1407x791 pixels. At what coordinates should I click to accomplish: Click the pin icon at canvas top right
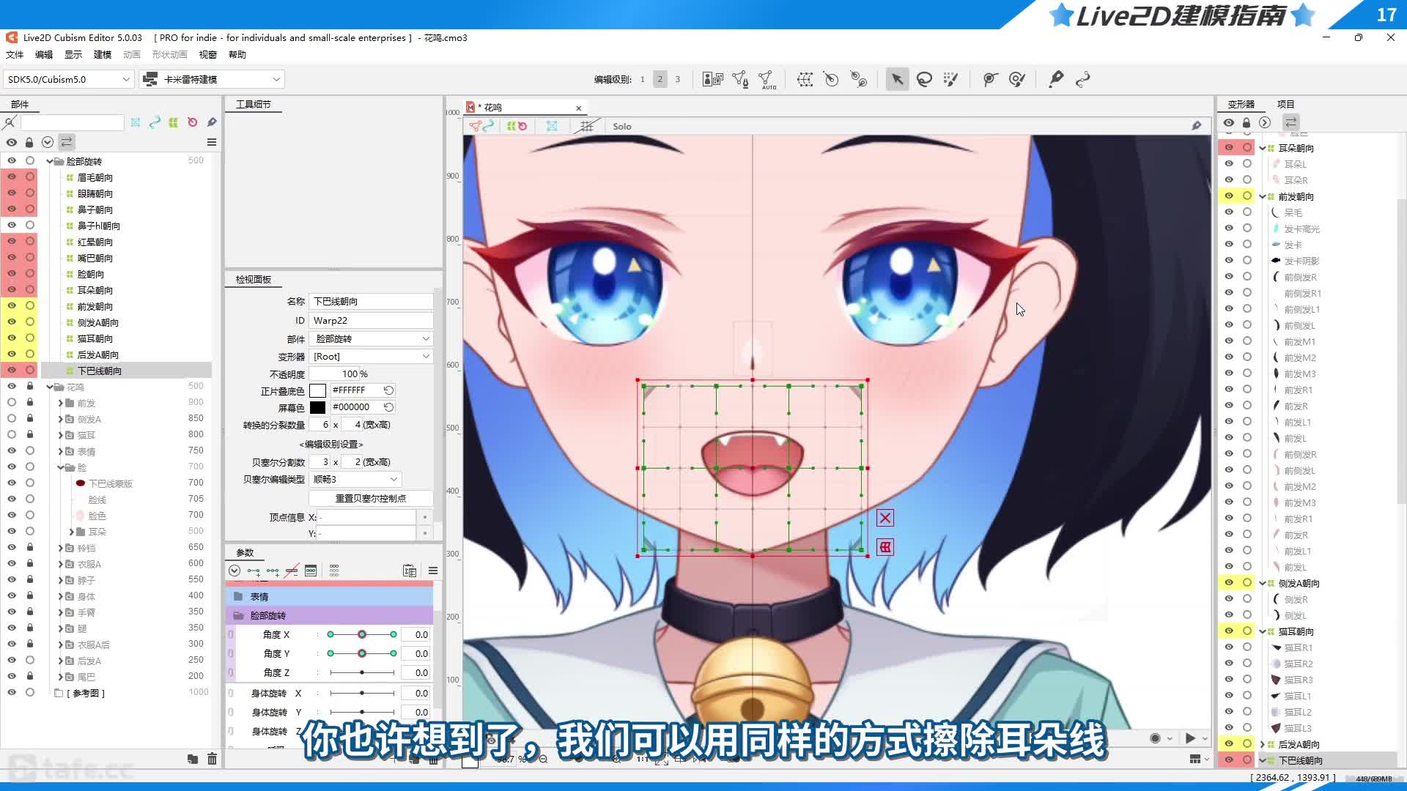pyautogui.click(x=1197, y=126)
